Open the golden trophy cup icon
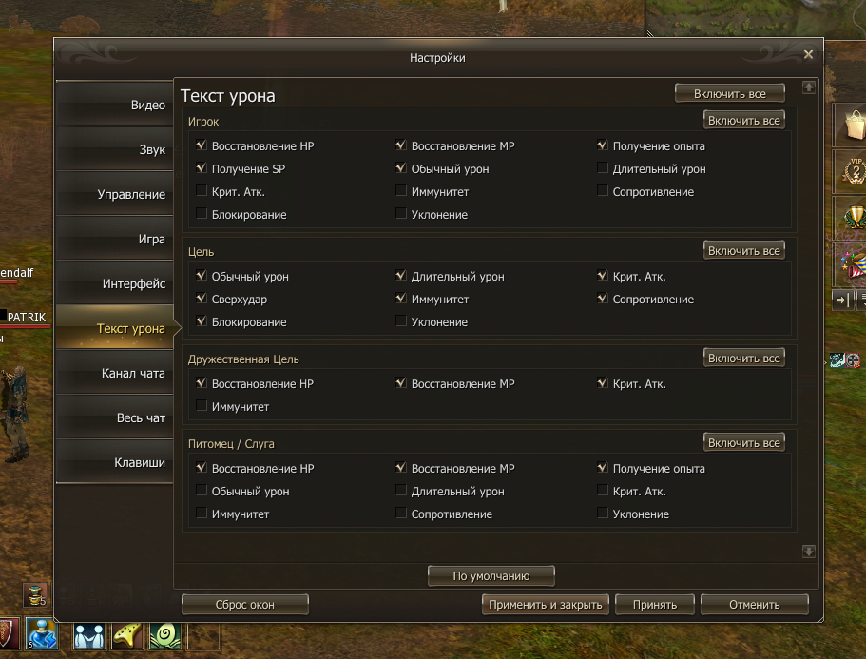866x659 pixels. pos(855,217)
